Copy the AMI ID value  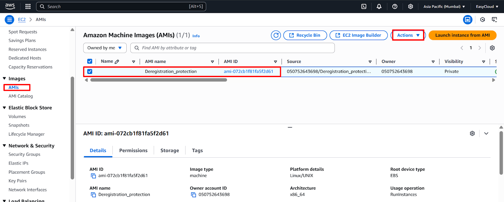coord(93,176)
